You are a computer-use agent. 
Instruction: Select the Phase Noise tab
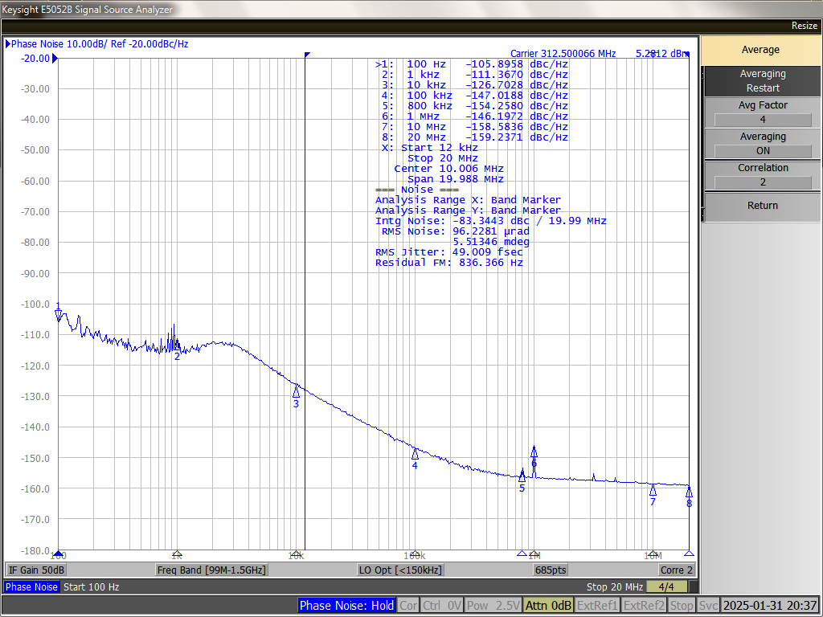pyautogui.click(x=31, y=587)
